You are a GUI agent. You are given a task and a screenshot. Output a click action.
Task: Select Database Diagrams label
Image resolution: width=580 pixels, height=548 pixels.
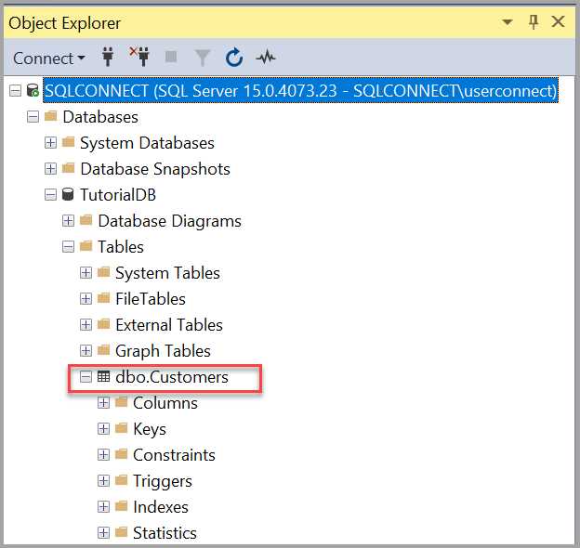click(169, 221)
